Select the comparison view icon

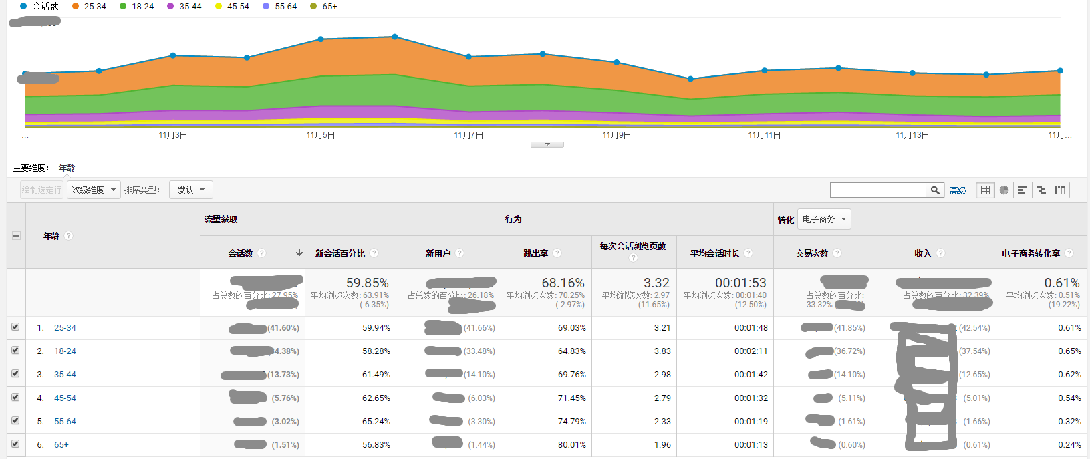tap(1041, 190)
